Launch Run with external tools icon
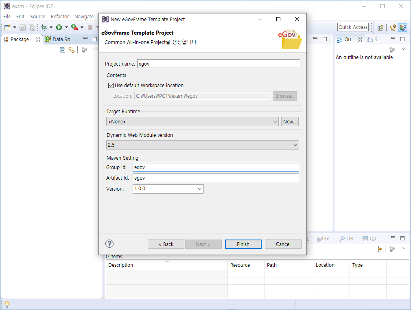 74,27
